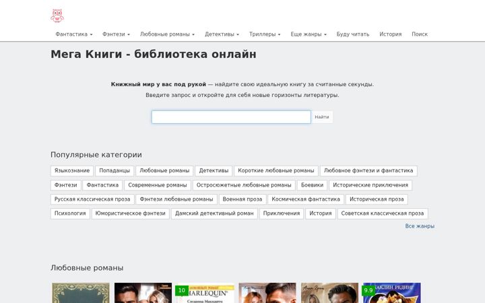Viewport: 485px width, 303px height.
Task: Open Короткие любовные романы category
Action: point(276,170)
